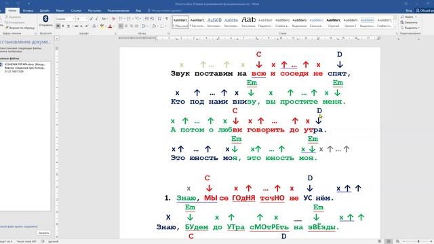This screenshot has width=434, height=244.
Task: Align text right
Action: click(132, 26)
